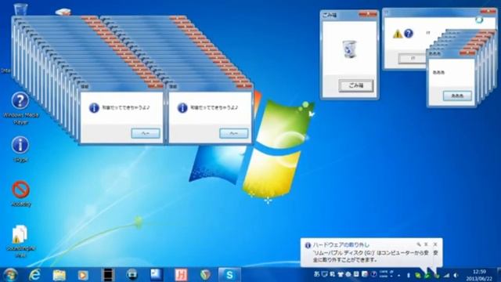
Task: Open the film strip app in taskbar
Action: 108,275
